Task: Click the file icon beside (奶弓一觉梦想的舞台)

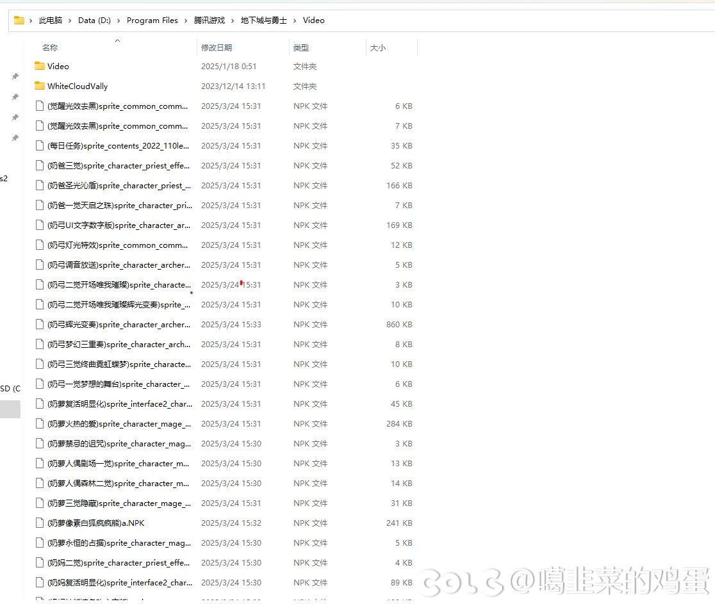Action: pyautogui.click(x=40, y=384)
